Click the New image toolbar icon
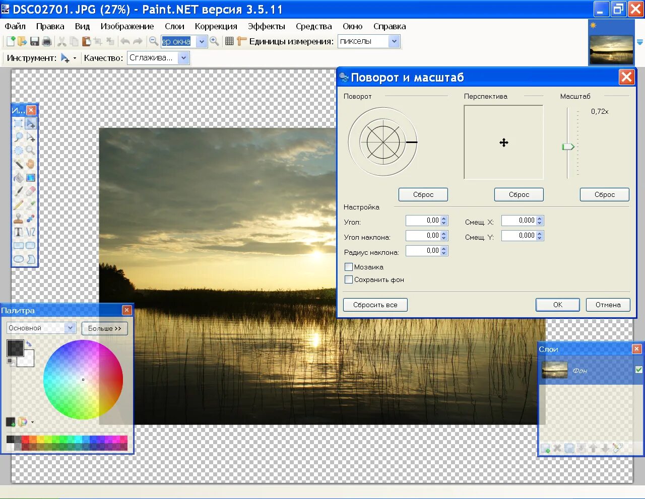Image resolution: width=645 pixels, height=499 pixels. pos(11,41)
